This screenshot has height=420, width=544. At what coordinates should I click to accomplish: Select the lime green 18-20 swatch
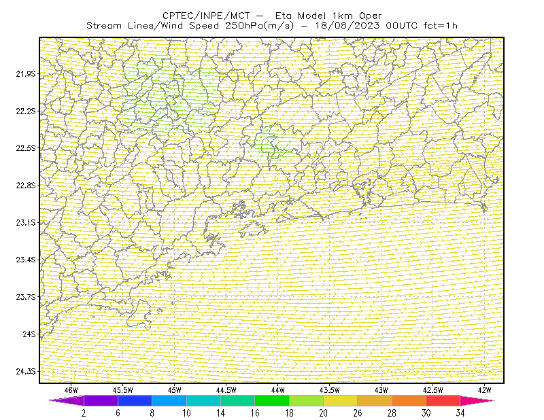point(307,400)
